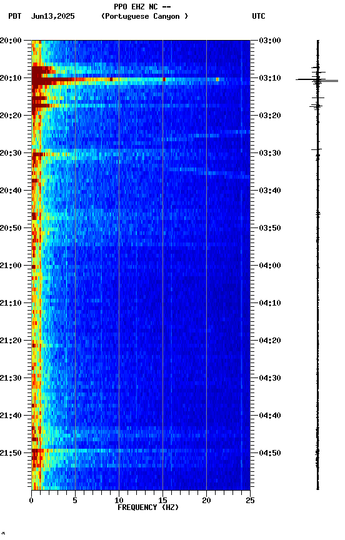The height and width of the screenshot is (540, 345).
Task: Click the station title 'PPO EHZ NC --'
Action: 142,7
